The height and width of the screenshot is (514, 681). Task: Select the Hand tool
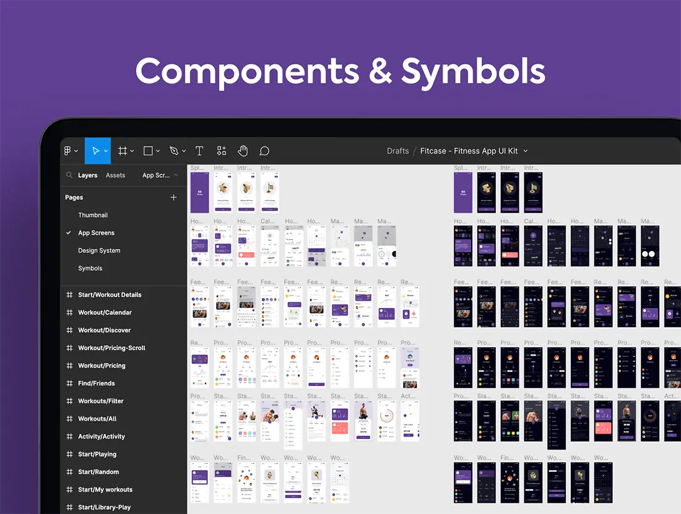tap(243, 151)
